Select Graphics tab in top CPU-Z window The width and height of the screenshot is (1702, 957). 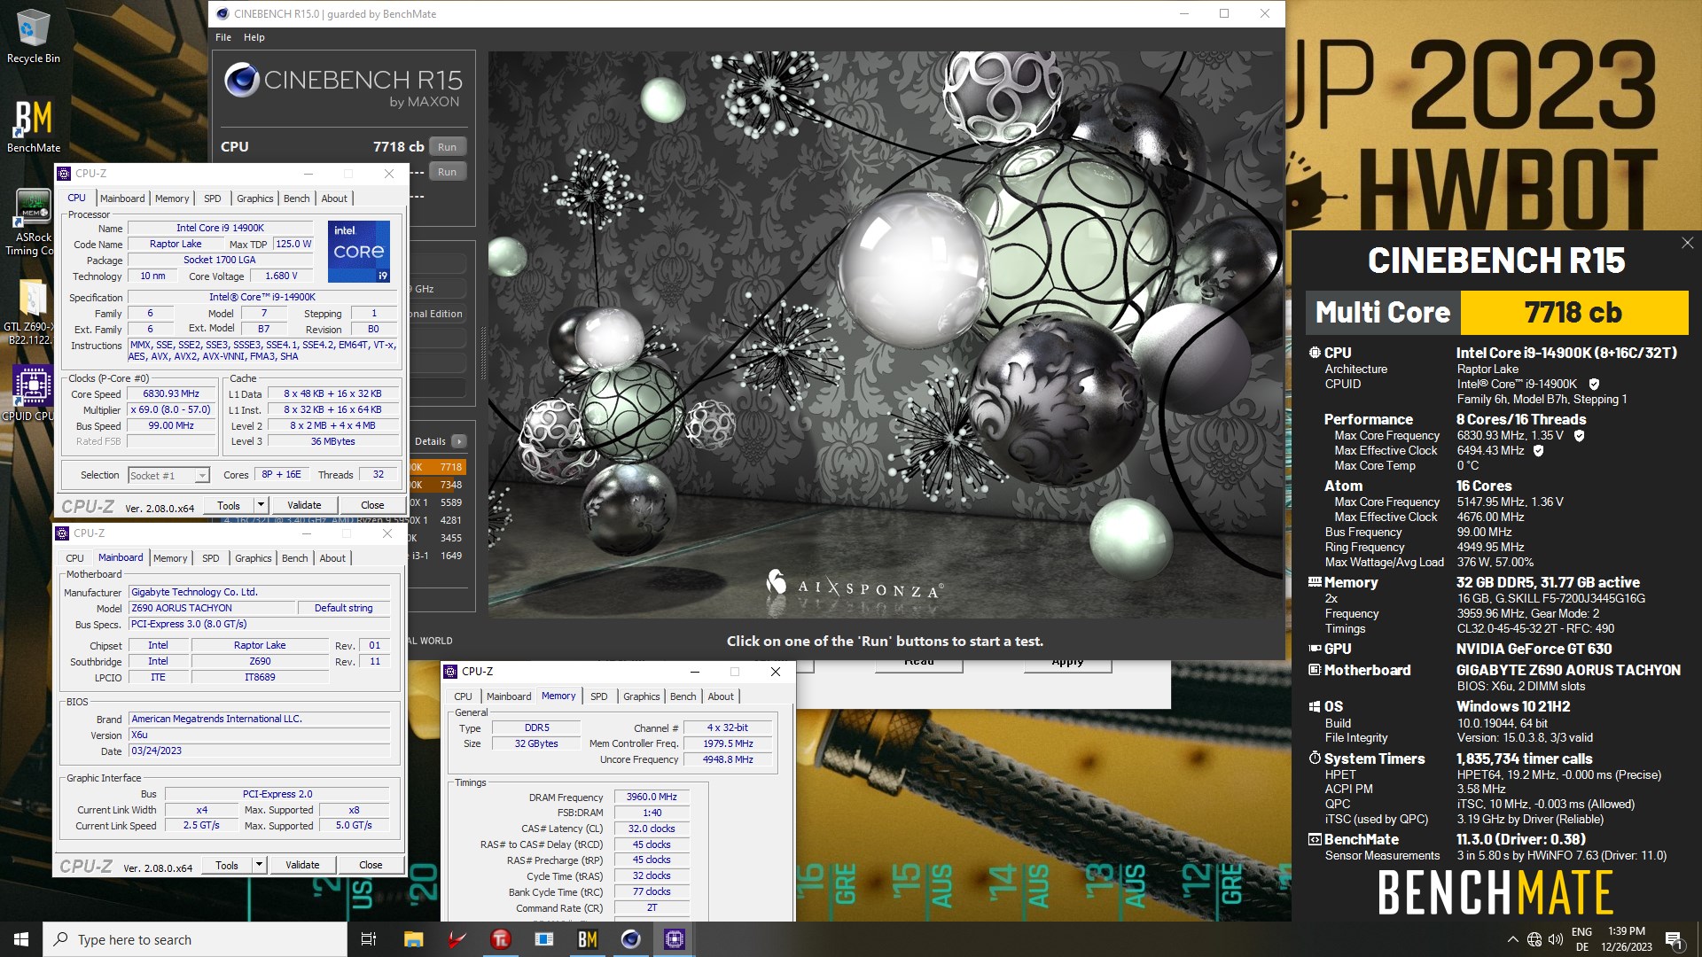255,198
